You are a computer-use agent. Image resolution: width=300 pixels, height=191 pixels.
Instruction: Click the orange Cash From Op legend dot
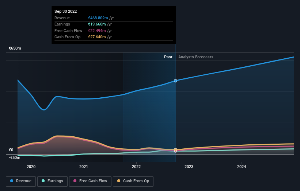coord(119,181)
